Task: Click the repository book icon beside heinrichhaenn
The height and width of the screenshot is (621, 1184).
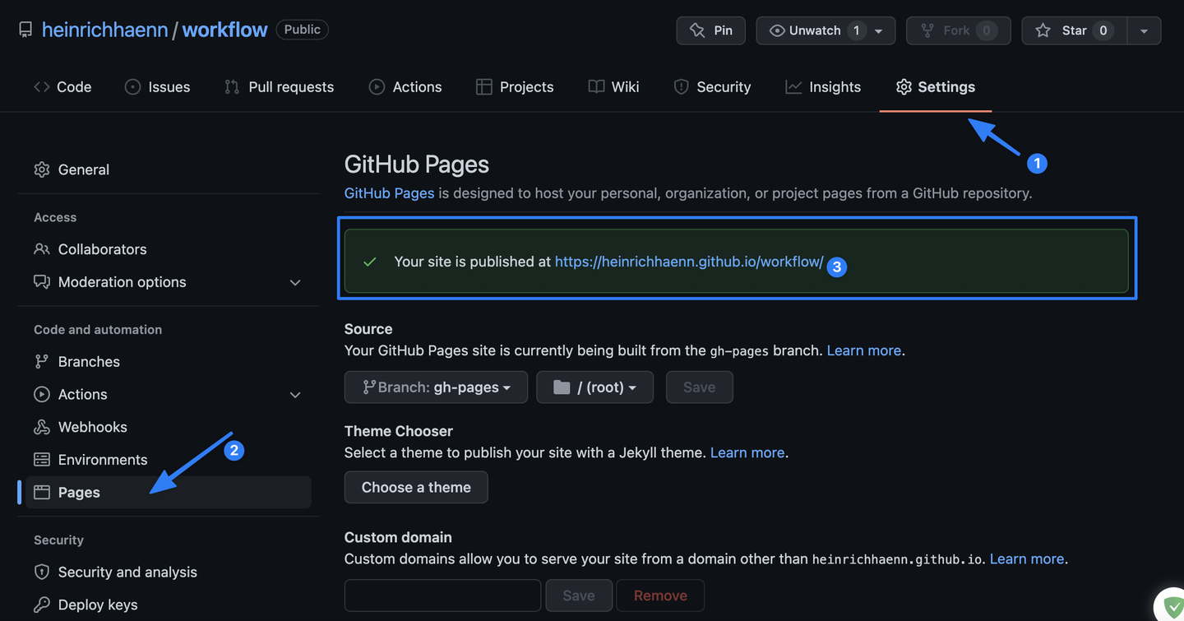Action: pos(25,29)
